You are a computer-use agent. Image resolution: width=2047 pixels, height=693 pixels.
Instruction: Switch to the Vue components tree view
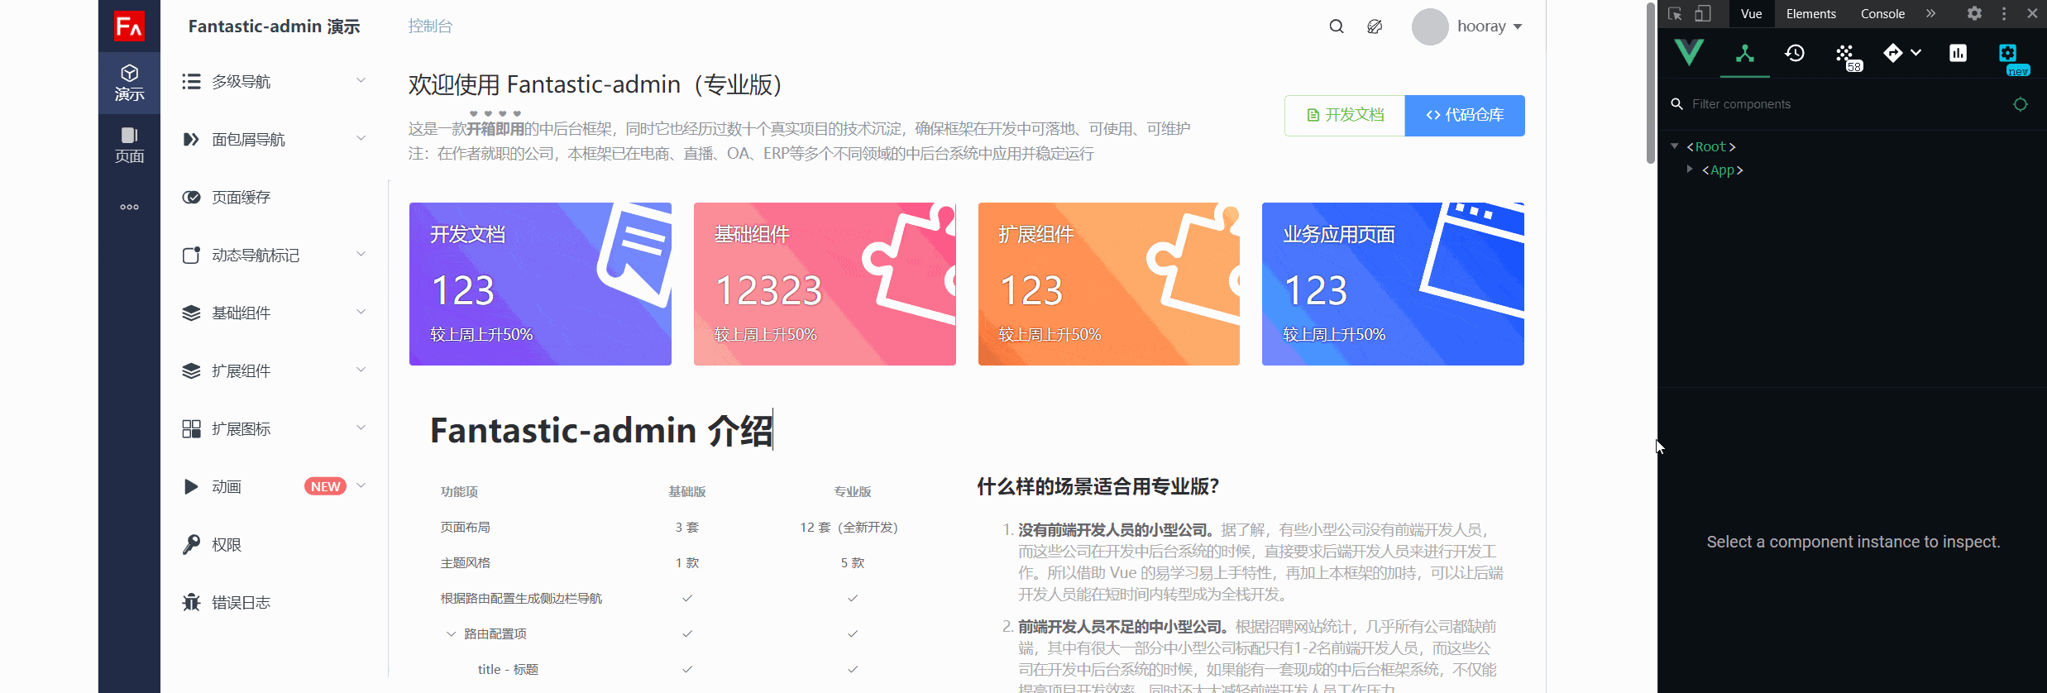tap(1745, 54)
